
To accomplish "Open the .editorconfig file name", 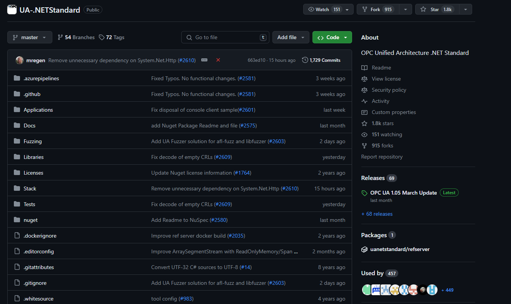I will (x=39, y=251).
